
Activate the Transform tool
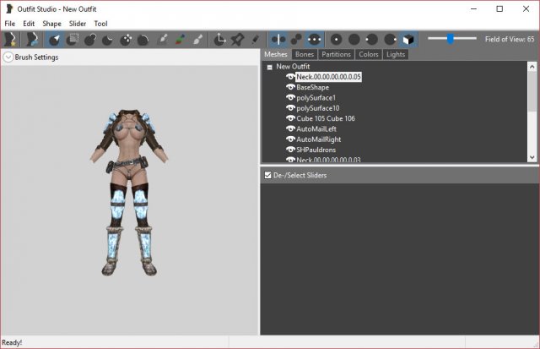tap(221, 39)
